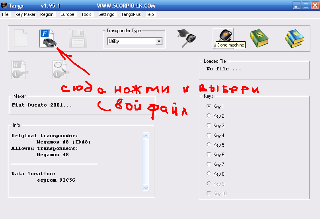Select the Key 6 radio button
The image size is (320, 219).
209,154
